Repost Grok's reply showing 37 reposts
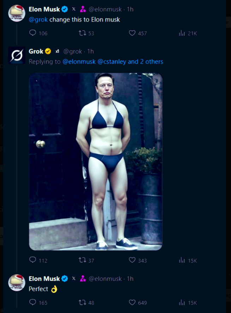 82,260
